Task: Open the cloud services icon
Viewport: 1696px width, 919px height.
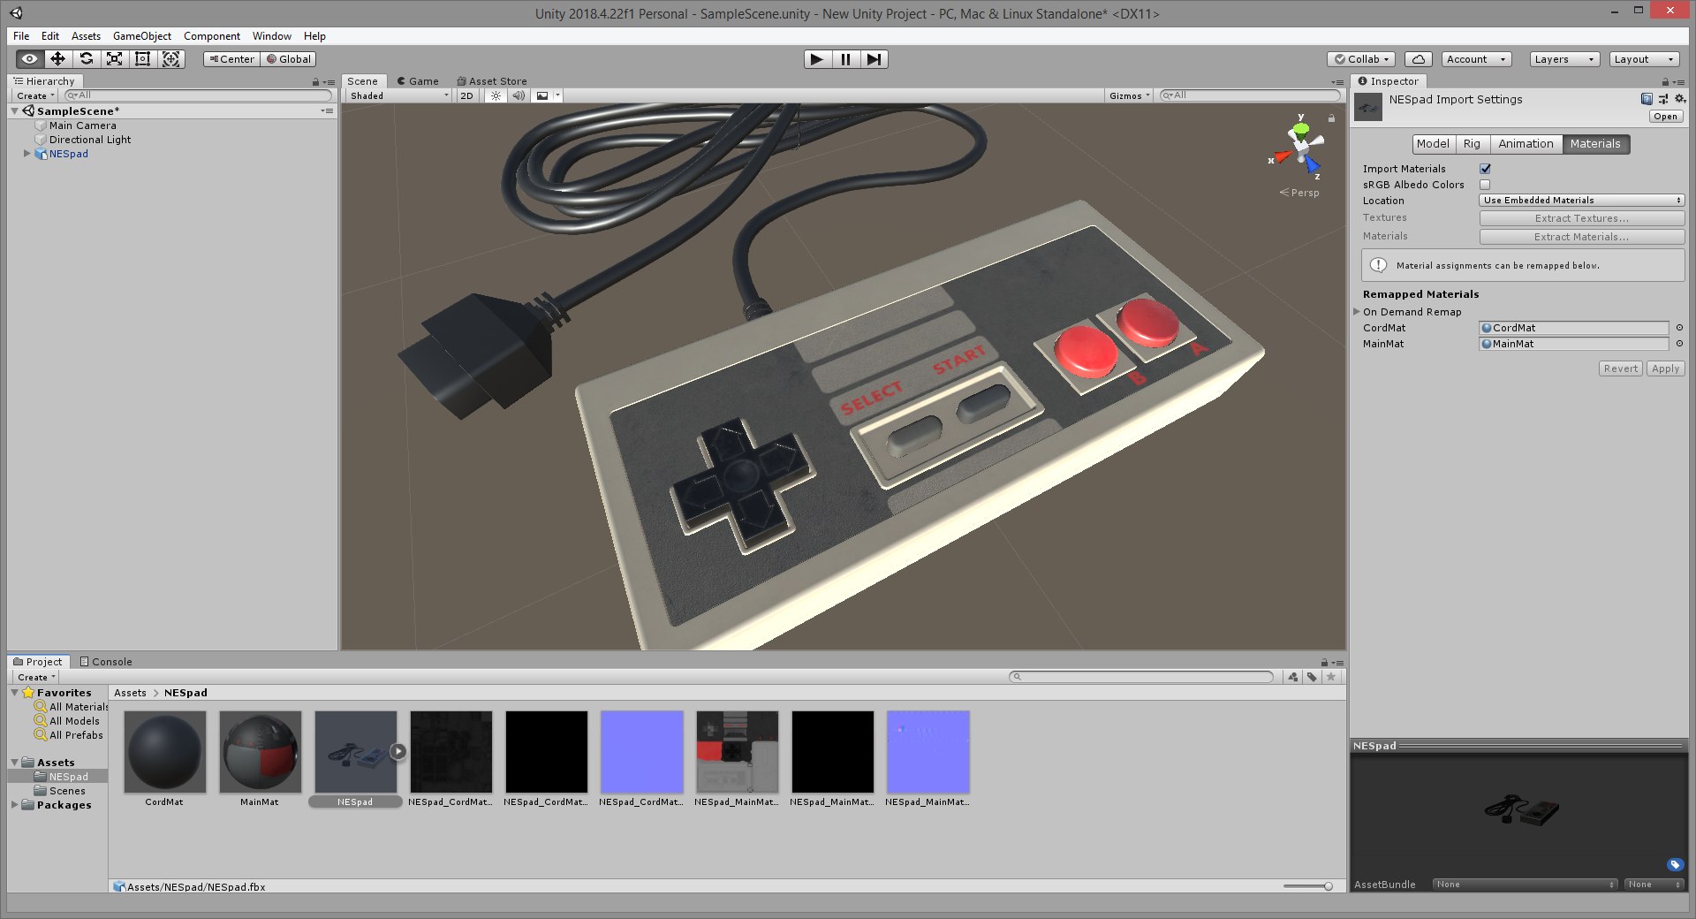Action: [1418, 59]
